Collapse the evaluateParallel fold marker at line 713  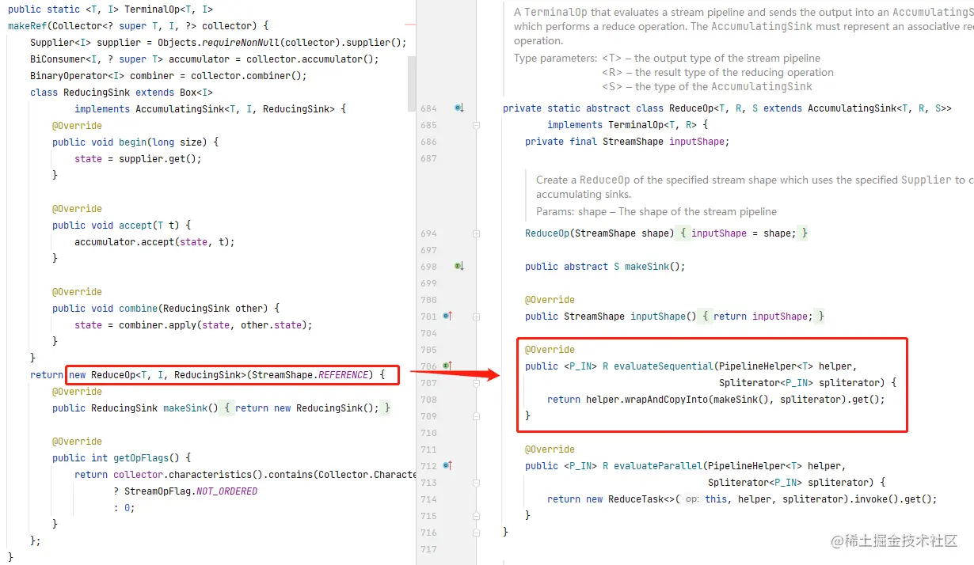click(476, 483)
